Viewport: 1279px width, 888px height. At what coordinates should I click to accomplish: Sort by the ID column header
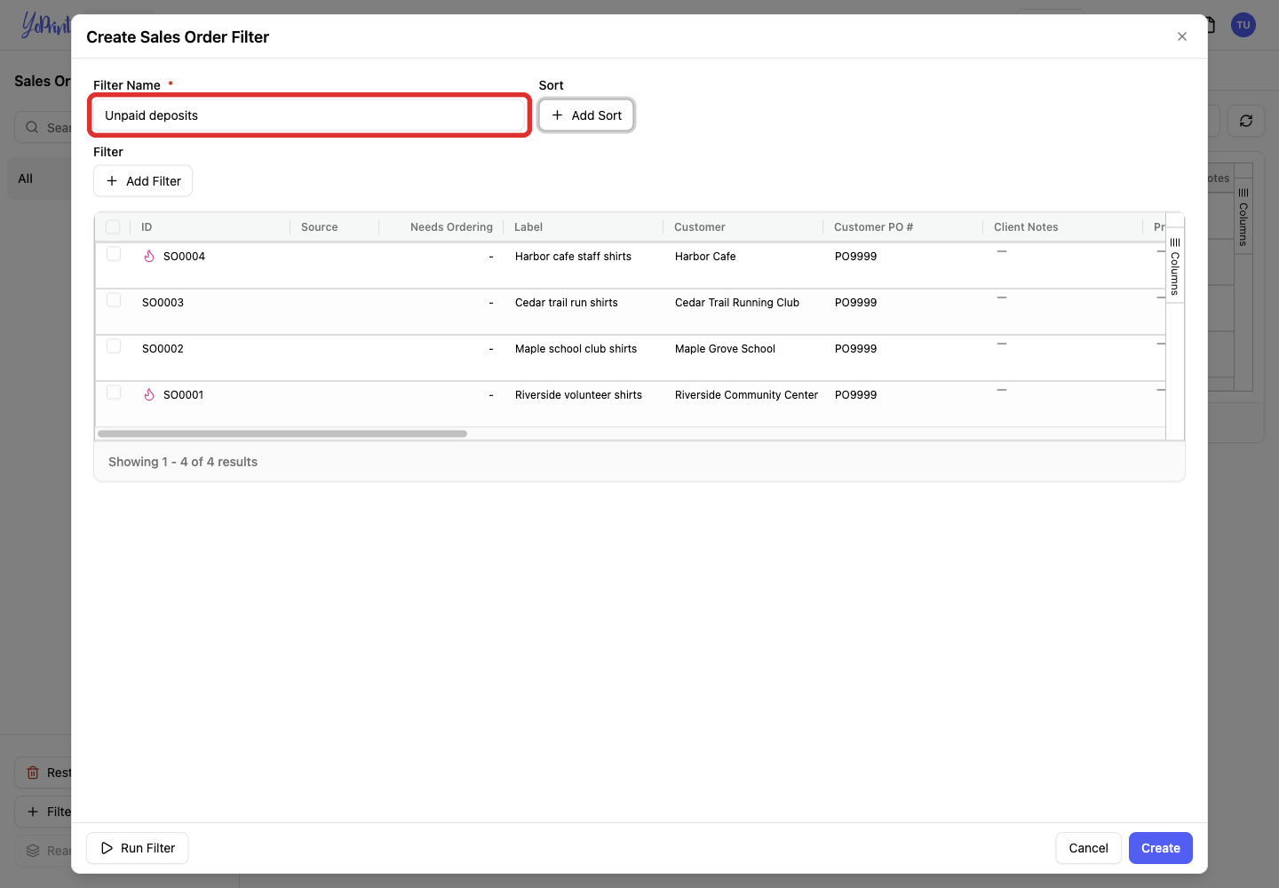147,227
